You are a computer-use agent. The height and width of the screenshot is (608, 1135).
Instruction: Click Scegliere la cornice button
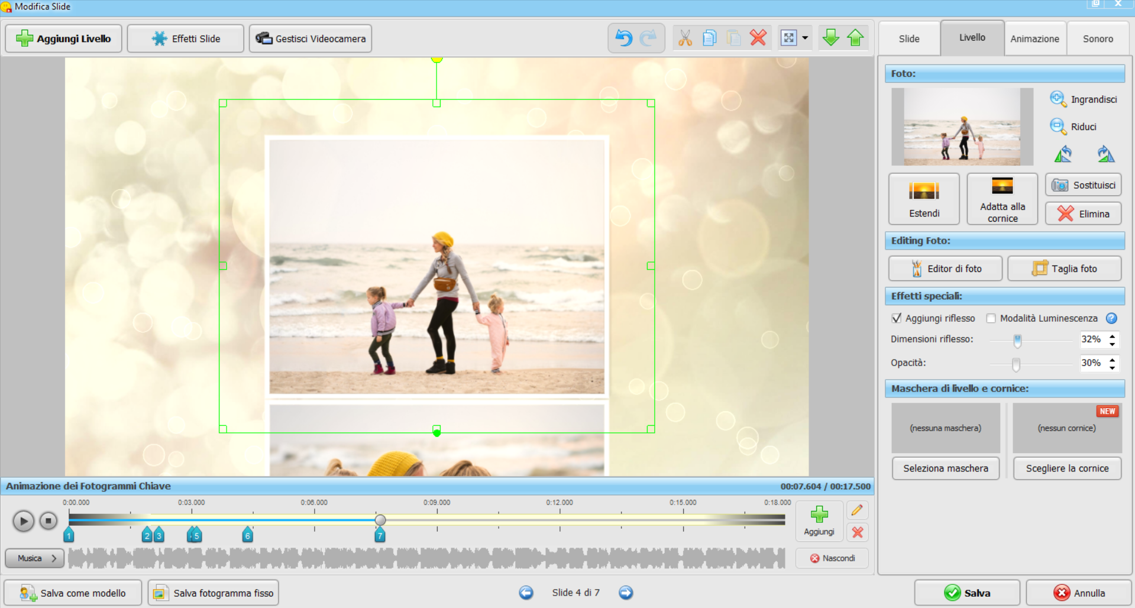point(1066,468)
